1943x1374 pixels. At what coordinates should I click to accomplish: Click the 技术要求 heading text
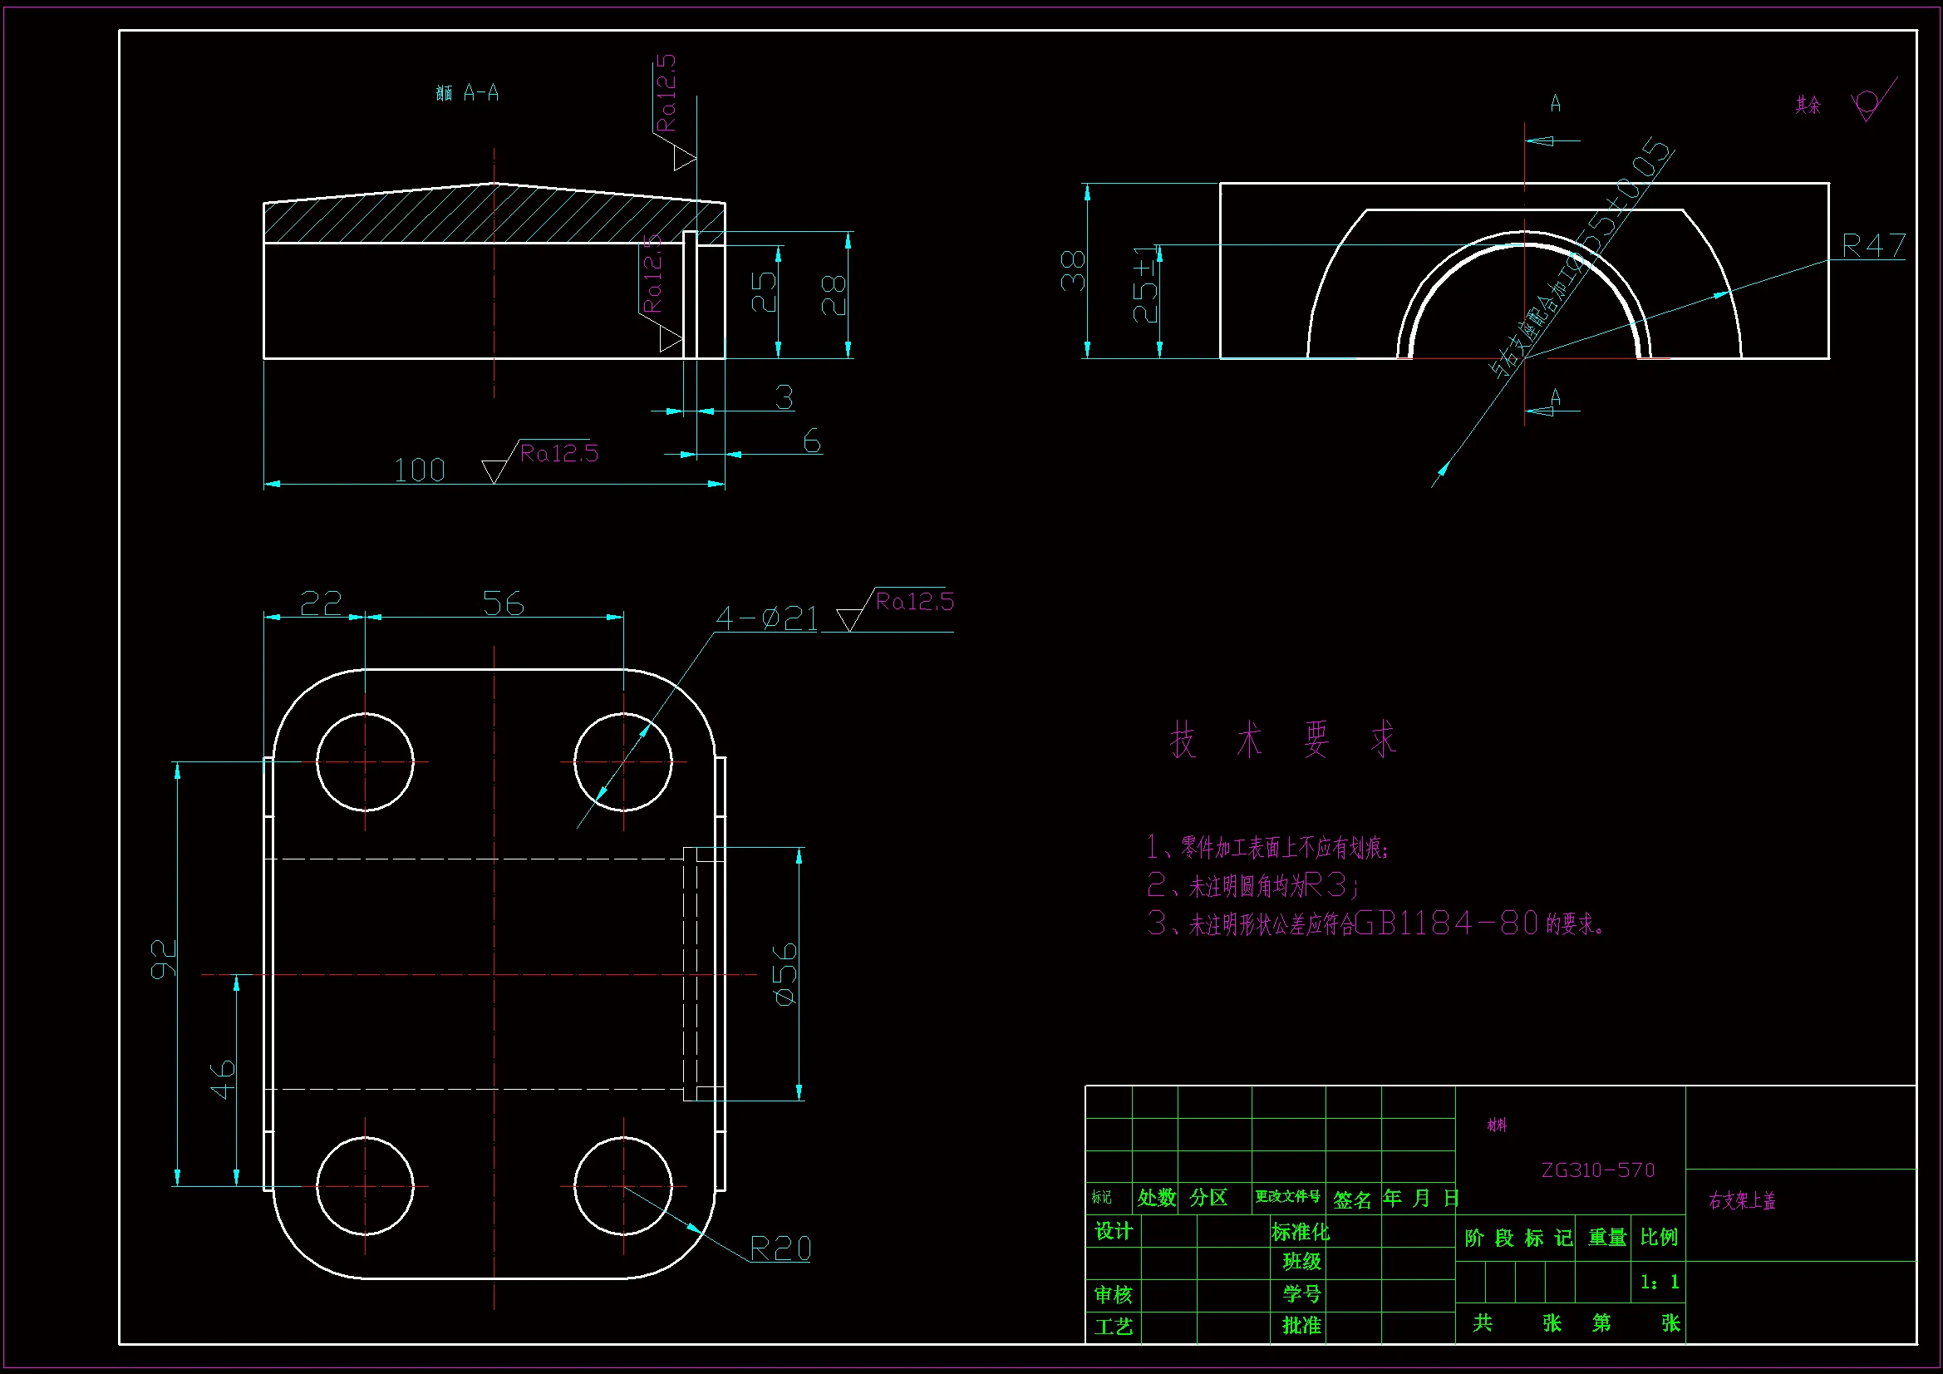(x=1283, y=740)
